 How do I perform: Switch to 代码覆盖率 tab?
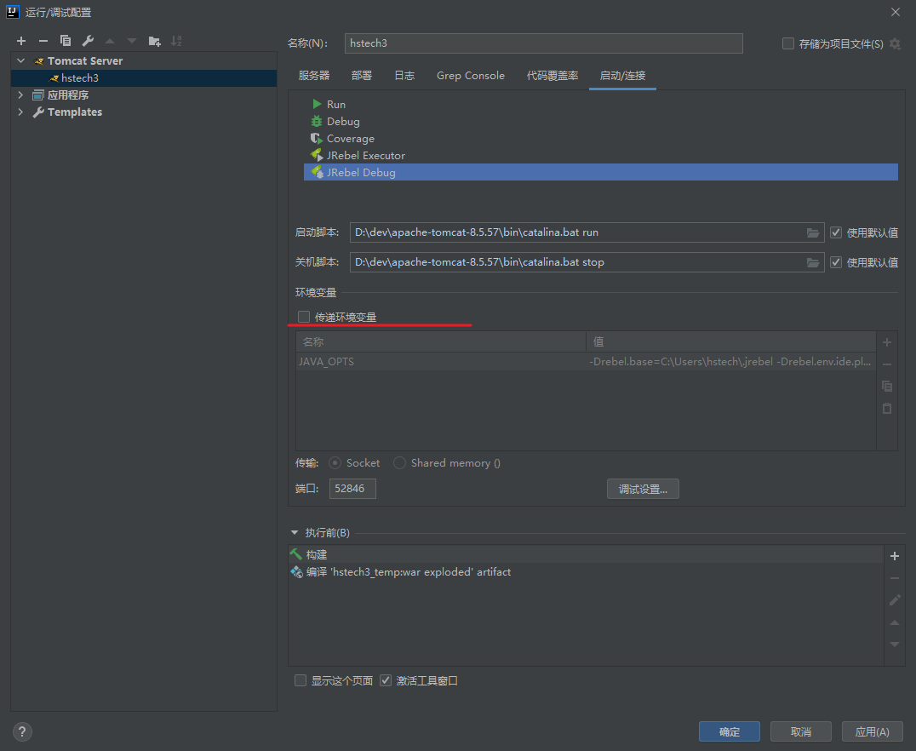pos(552,76)
